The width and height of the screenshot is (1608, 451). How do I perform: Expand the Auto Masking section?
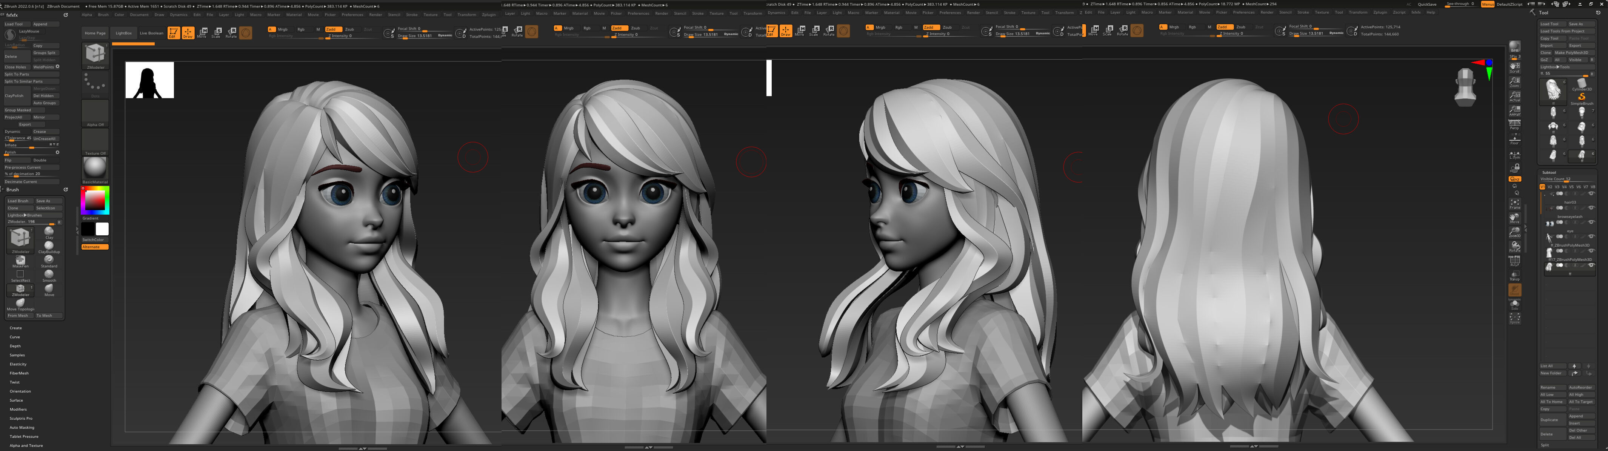click(x=22, y=427)
